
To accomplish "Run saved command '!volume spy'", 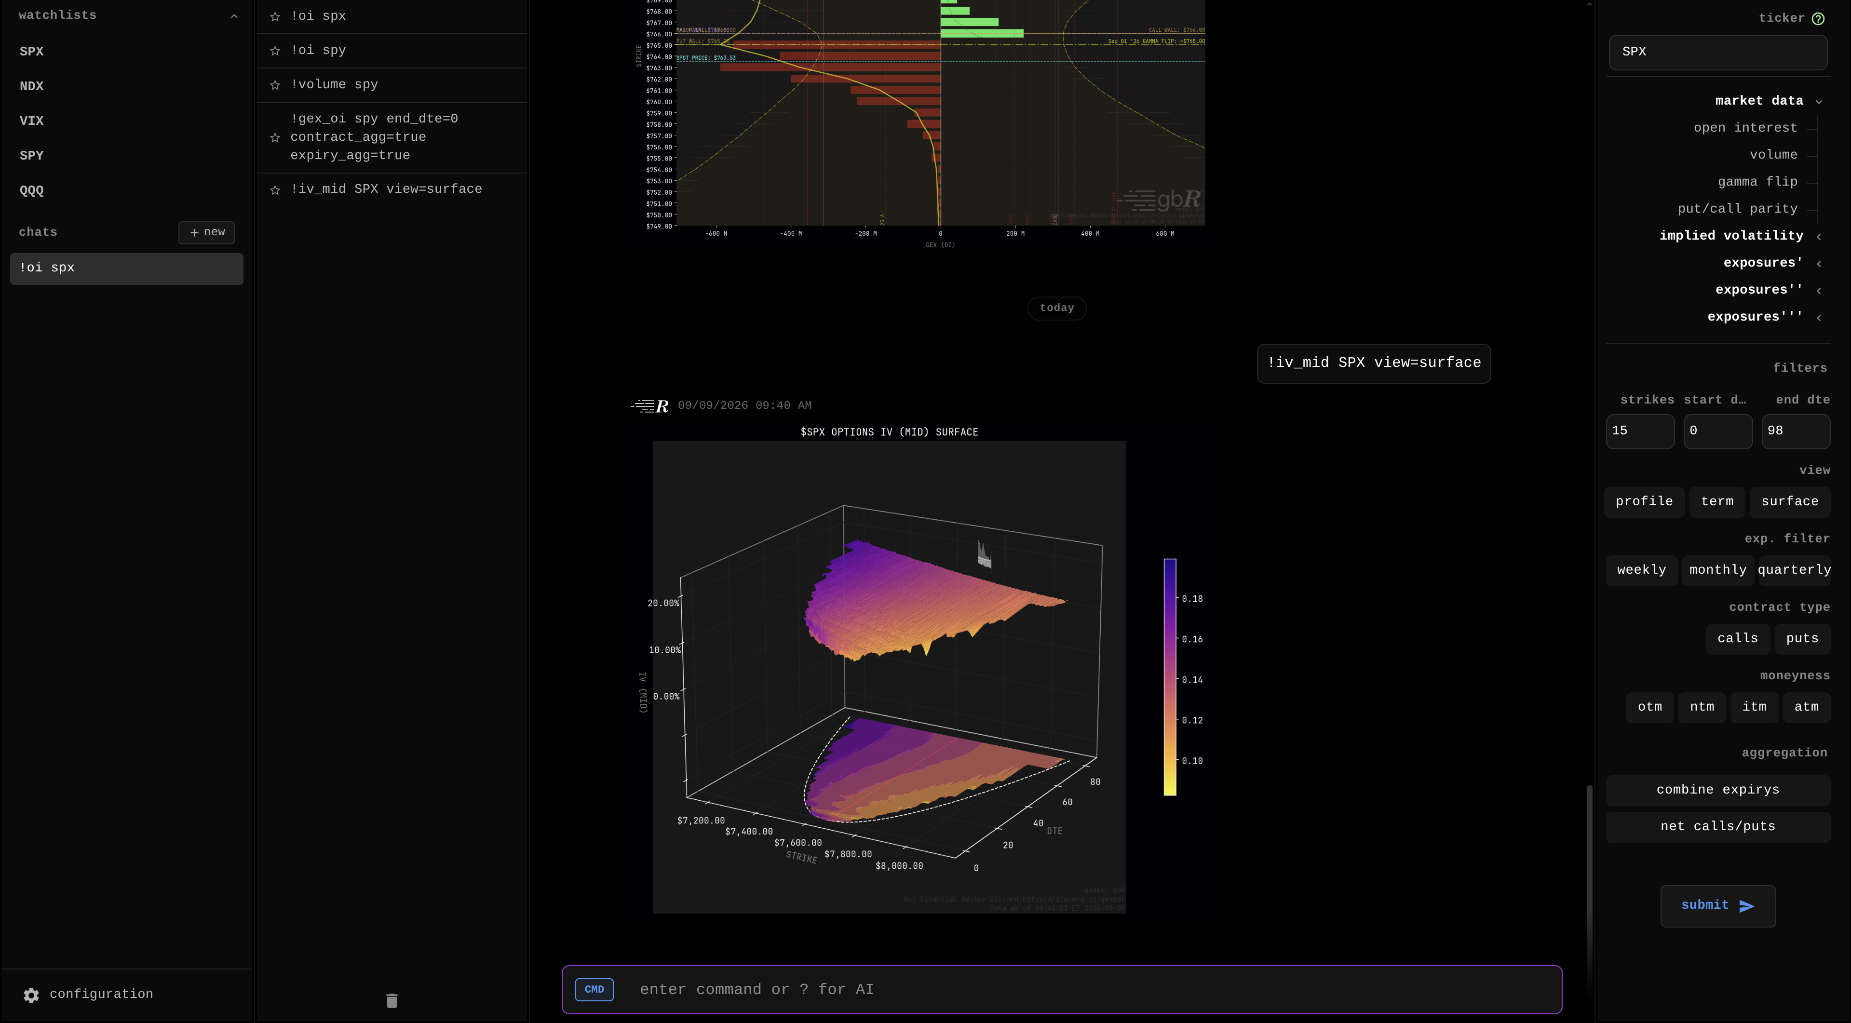I will (334, 85).
